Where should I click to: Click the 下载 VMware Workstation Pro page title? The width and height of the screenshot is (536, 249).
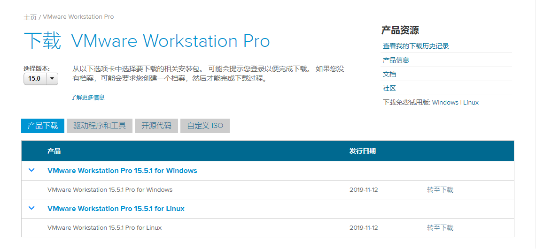(x=147, y=41)
